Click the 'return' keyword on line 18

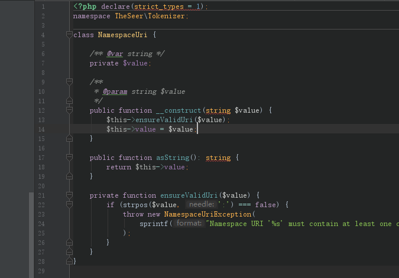[x=119, y=167]
